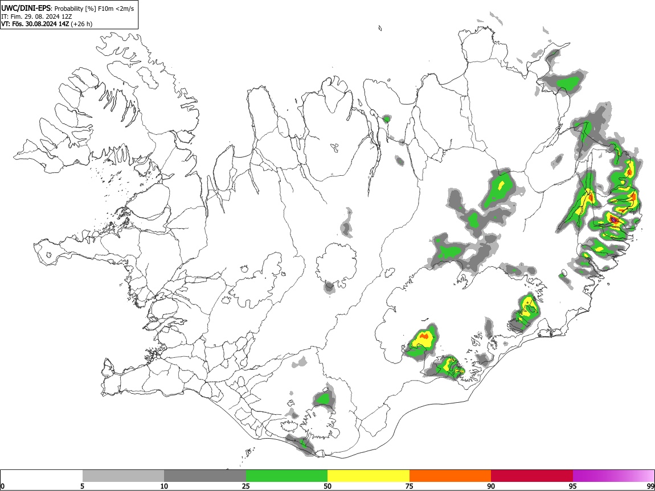Click the 'IT: Fim. 29. 08. 2024 12Z' line
655x491 pixels.
(36, 16)
